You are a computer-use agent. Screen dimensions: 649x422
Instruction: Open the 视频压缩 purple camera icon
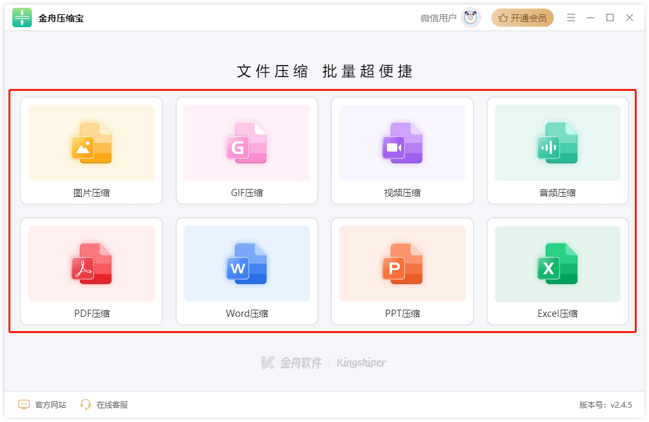tap(402, 143)
